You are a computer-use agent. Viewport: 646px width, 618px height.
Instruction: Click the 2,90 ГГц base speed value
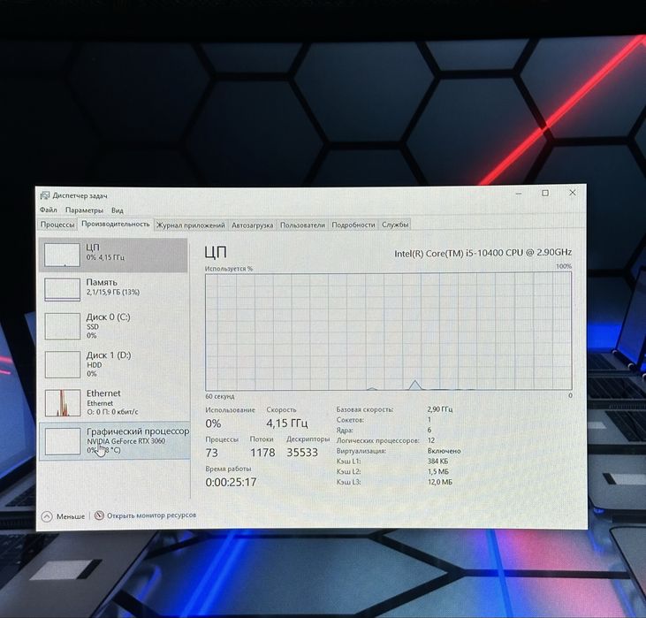pos(439,409)
